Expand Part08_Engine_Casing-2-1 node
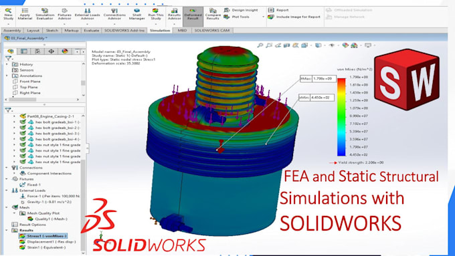 click(15, 116)
